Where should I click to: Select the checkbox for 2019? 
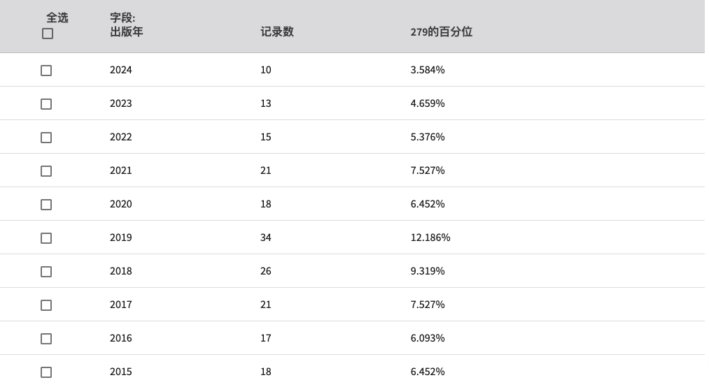[x=46, y=238]
